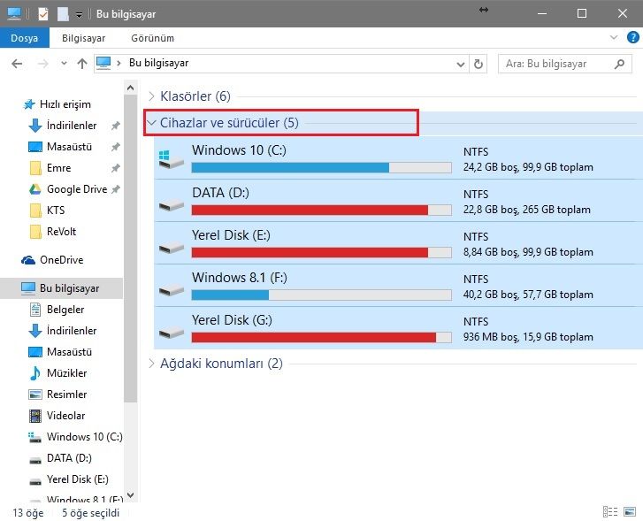This screenshot has width=643, height=521.
Task: Click '40,2 GB boş, 57,7 GB toplam' text
Action: pos(528,295)
